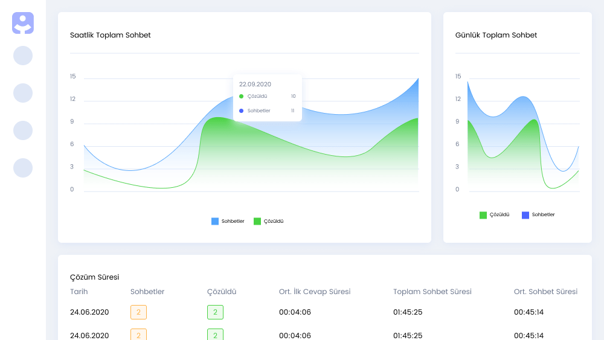Click the Ort. Sohbet Süresi column header
The width and height of the screenshot is (604, 340).
[x=545, y=292]
